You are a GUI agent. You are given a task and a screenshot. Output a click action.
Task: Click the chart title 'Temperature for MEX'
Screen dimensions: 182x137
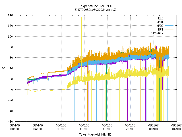tap(95, 6)
